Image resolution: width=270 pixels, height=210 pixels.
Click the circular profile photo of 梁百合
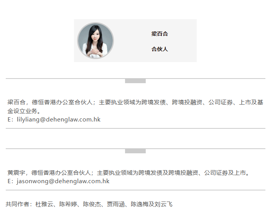[x=95, y=41]
